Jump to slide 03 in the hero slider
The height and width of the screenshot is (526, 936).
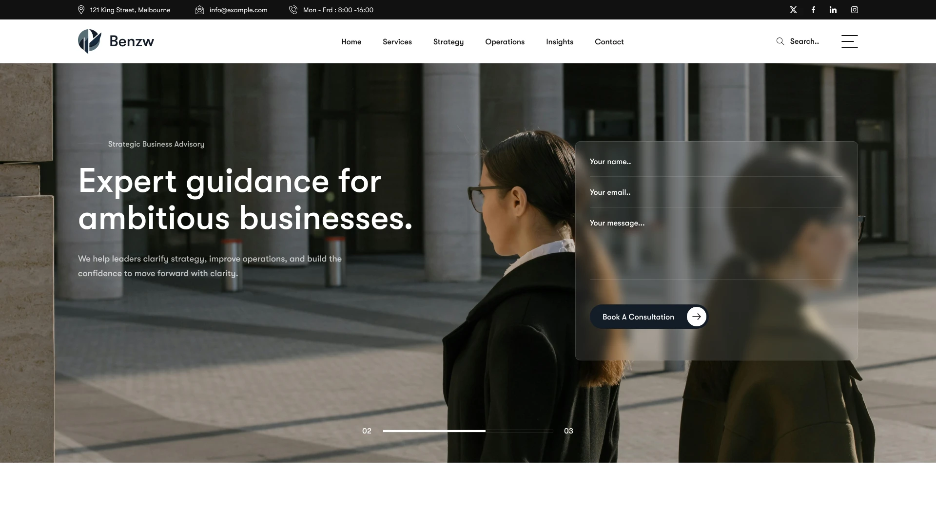pos(568,431)
